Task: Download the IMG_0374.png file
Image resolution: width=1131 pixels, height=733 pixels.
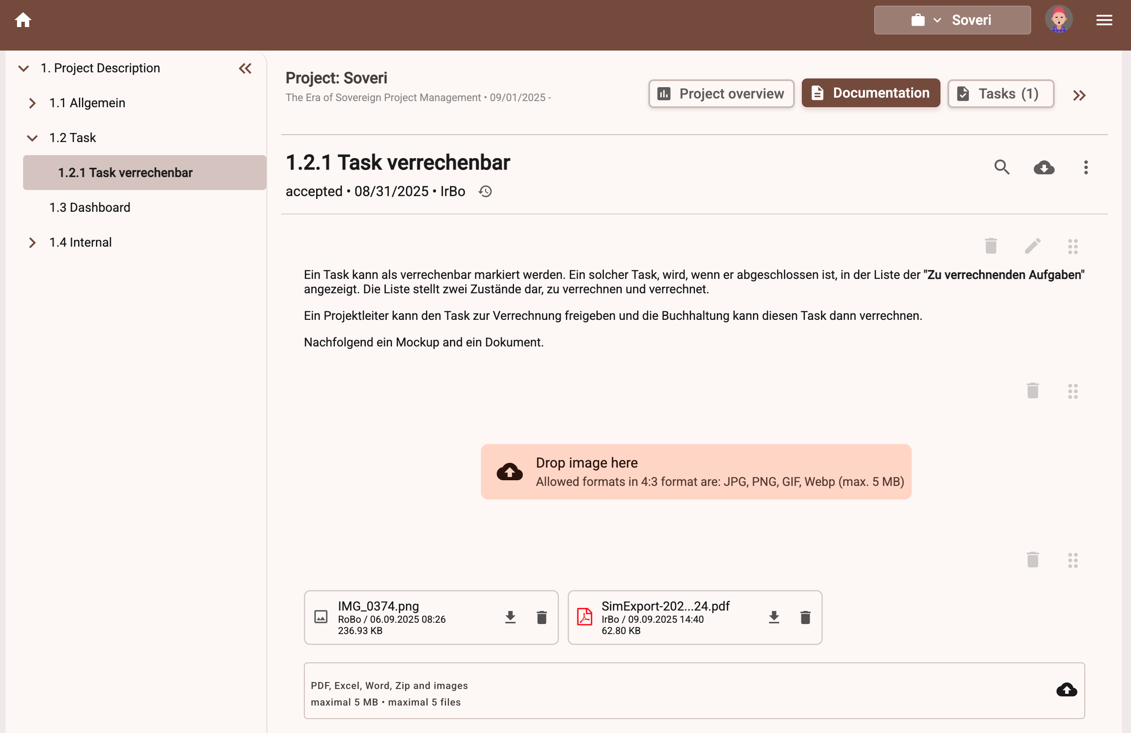Action: [x=510, y=617]
